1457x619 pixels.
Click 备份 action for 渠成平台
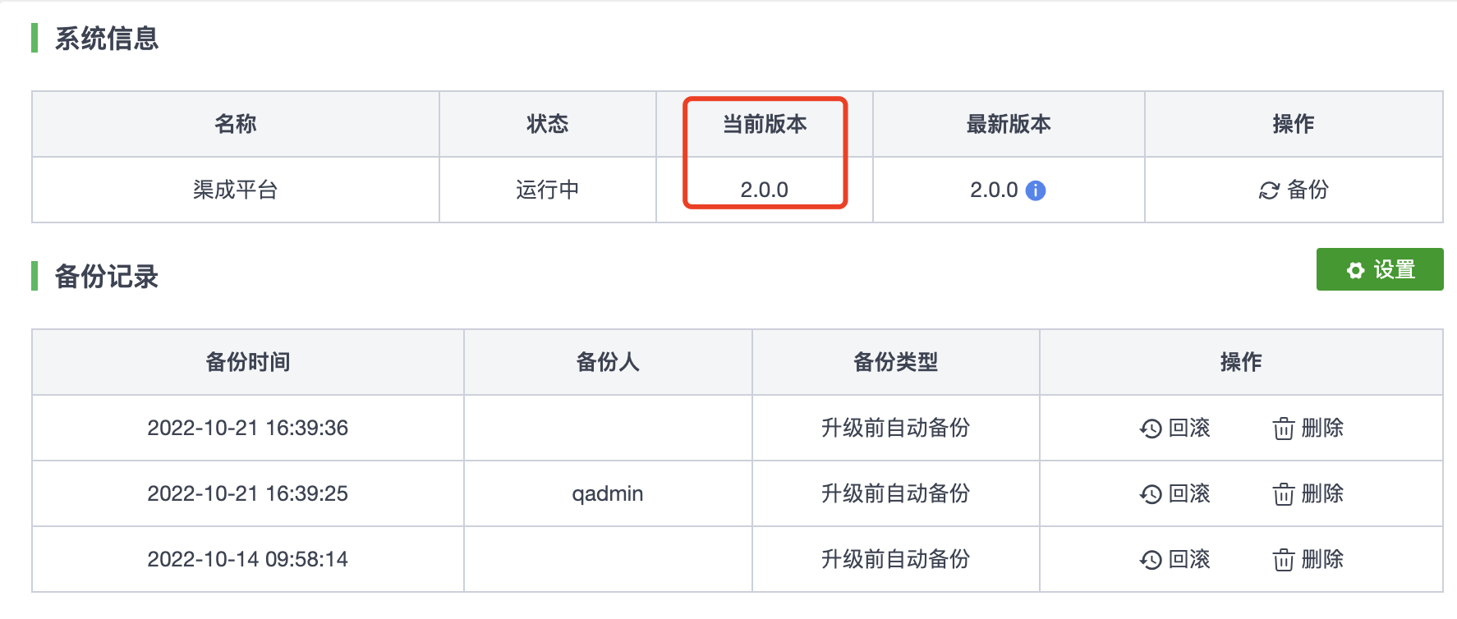coord(1308,190)
